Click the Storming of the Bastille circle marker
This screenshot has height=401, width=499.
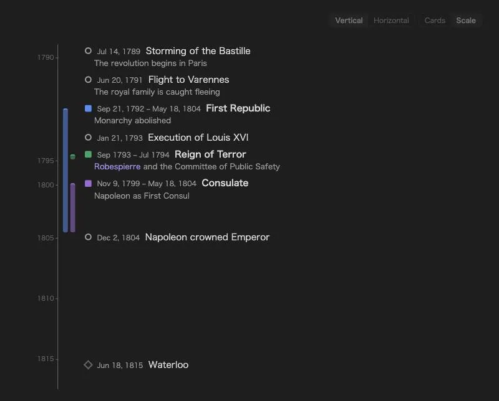(88, 51)
